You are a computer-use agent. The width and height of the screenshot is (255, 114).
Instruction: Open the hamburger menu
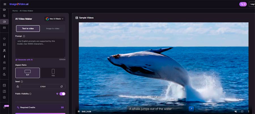tap(5, 4)
